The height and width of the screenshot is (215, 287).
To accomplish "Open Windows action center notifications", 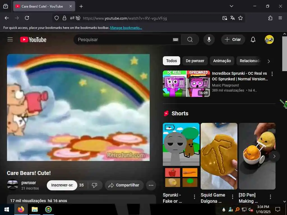I will tap(278, 209).
